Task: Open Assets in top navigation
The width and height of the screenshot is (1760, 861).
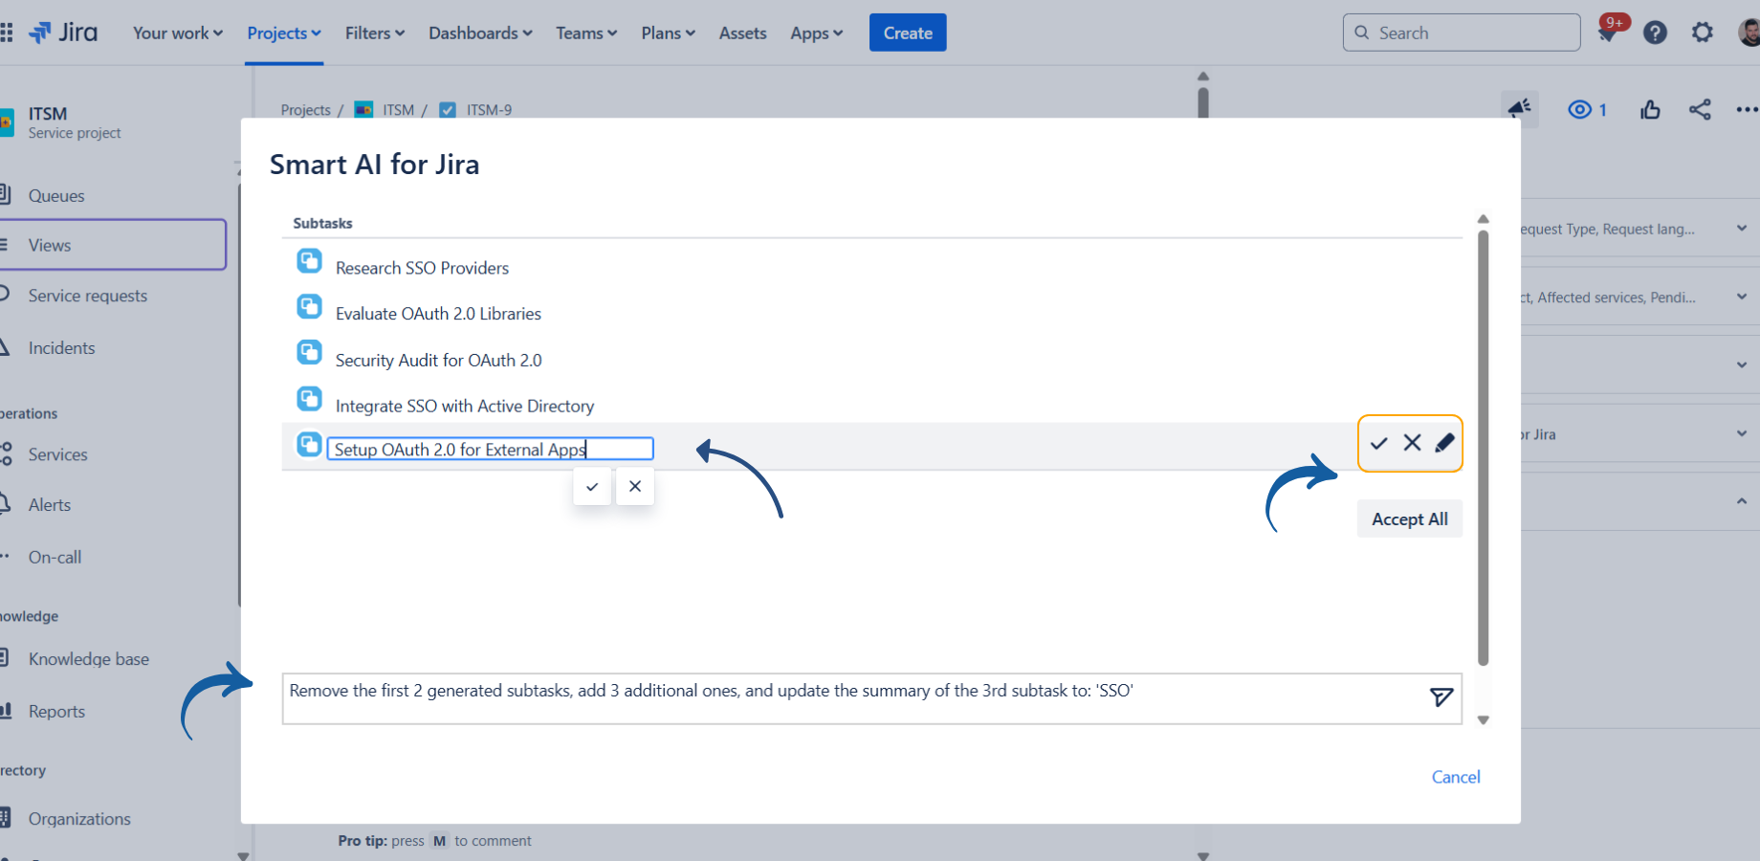Action: click(742, 33)
